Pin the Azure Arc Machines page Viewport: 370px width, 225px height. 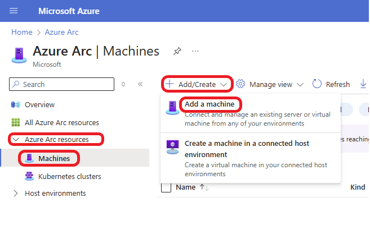(x=177, y=51)
